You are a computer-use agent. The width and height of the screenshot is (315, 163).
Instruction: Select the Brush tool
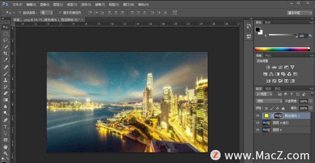[x=6, y=74]
